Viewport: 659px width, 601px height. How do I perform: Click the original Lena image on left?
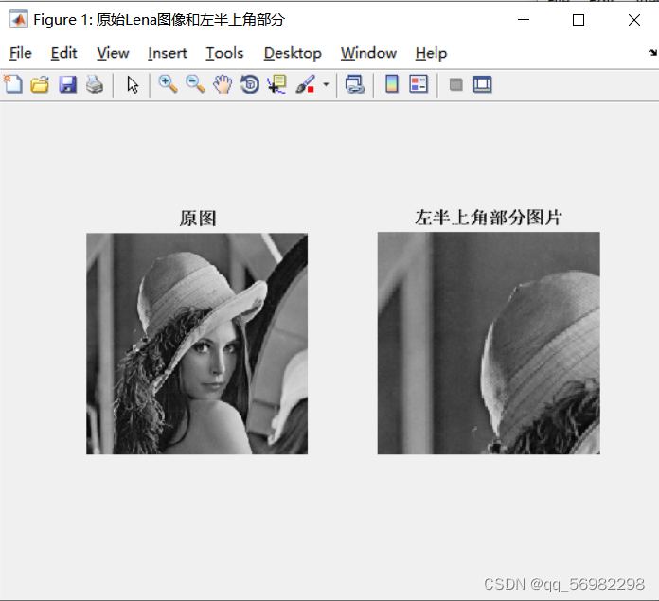pos(197,344)
